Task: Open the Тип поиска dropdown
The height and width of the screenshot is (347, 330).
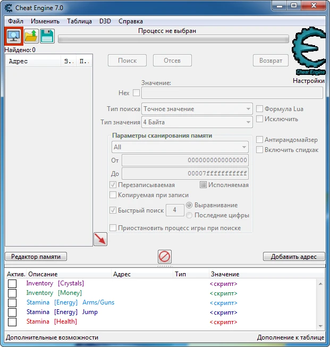Action: [x=197, y=109]
